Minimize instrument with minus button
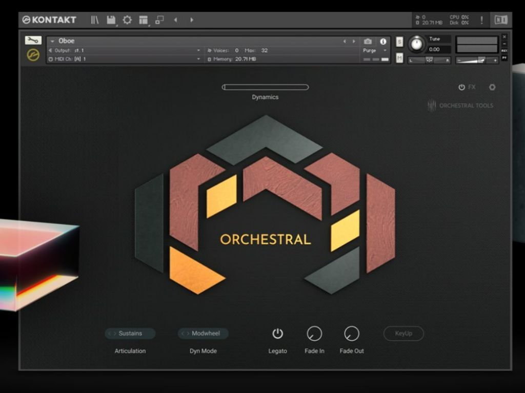The height and width of the screenshot is (393, 525). point(504,44)
